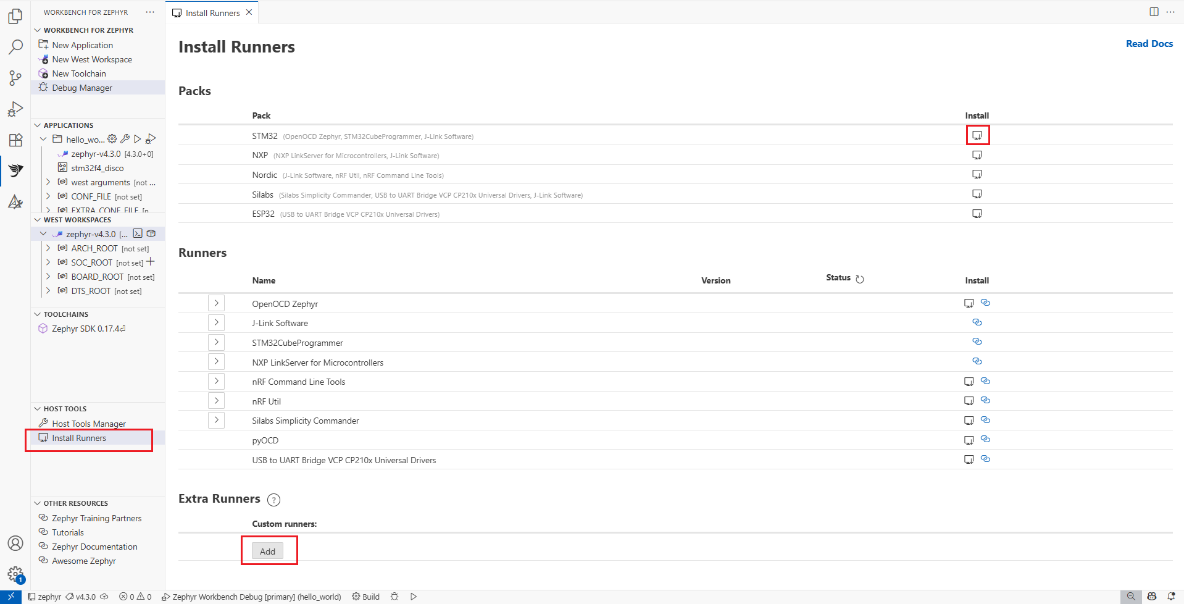Click the Extra Runners help icon
This screenshot has width=1184, height=604.
click(x=273, y=500)
